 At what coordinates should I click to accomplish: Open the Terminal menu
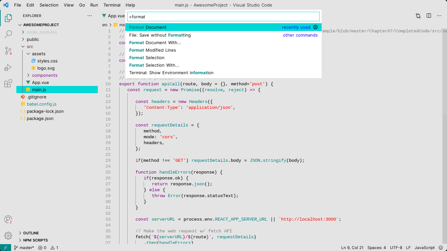click(x=112, y=5)
